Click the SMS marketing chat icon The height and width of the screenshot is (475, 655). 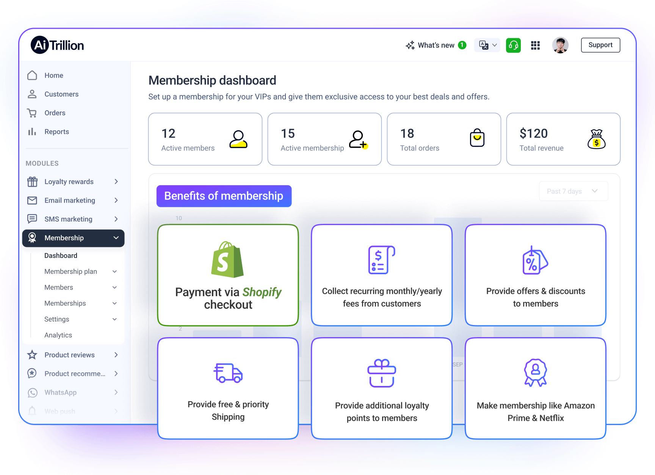[32, 219]
